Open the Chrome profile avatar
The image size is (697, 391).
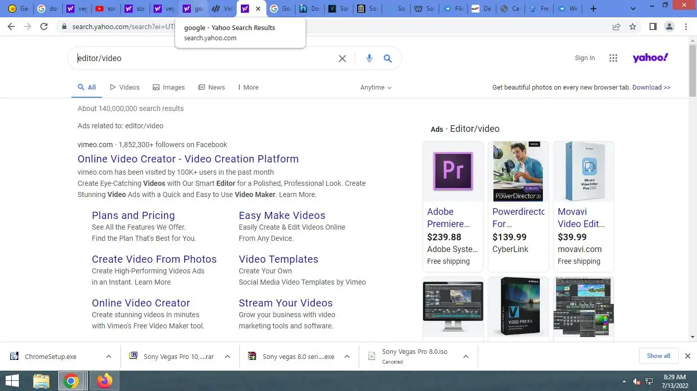(x=669, y=26)
